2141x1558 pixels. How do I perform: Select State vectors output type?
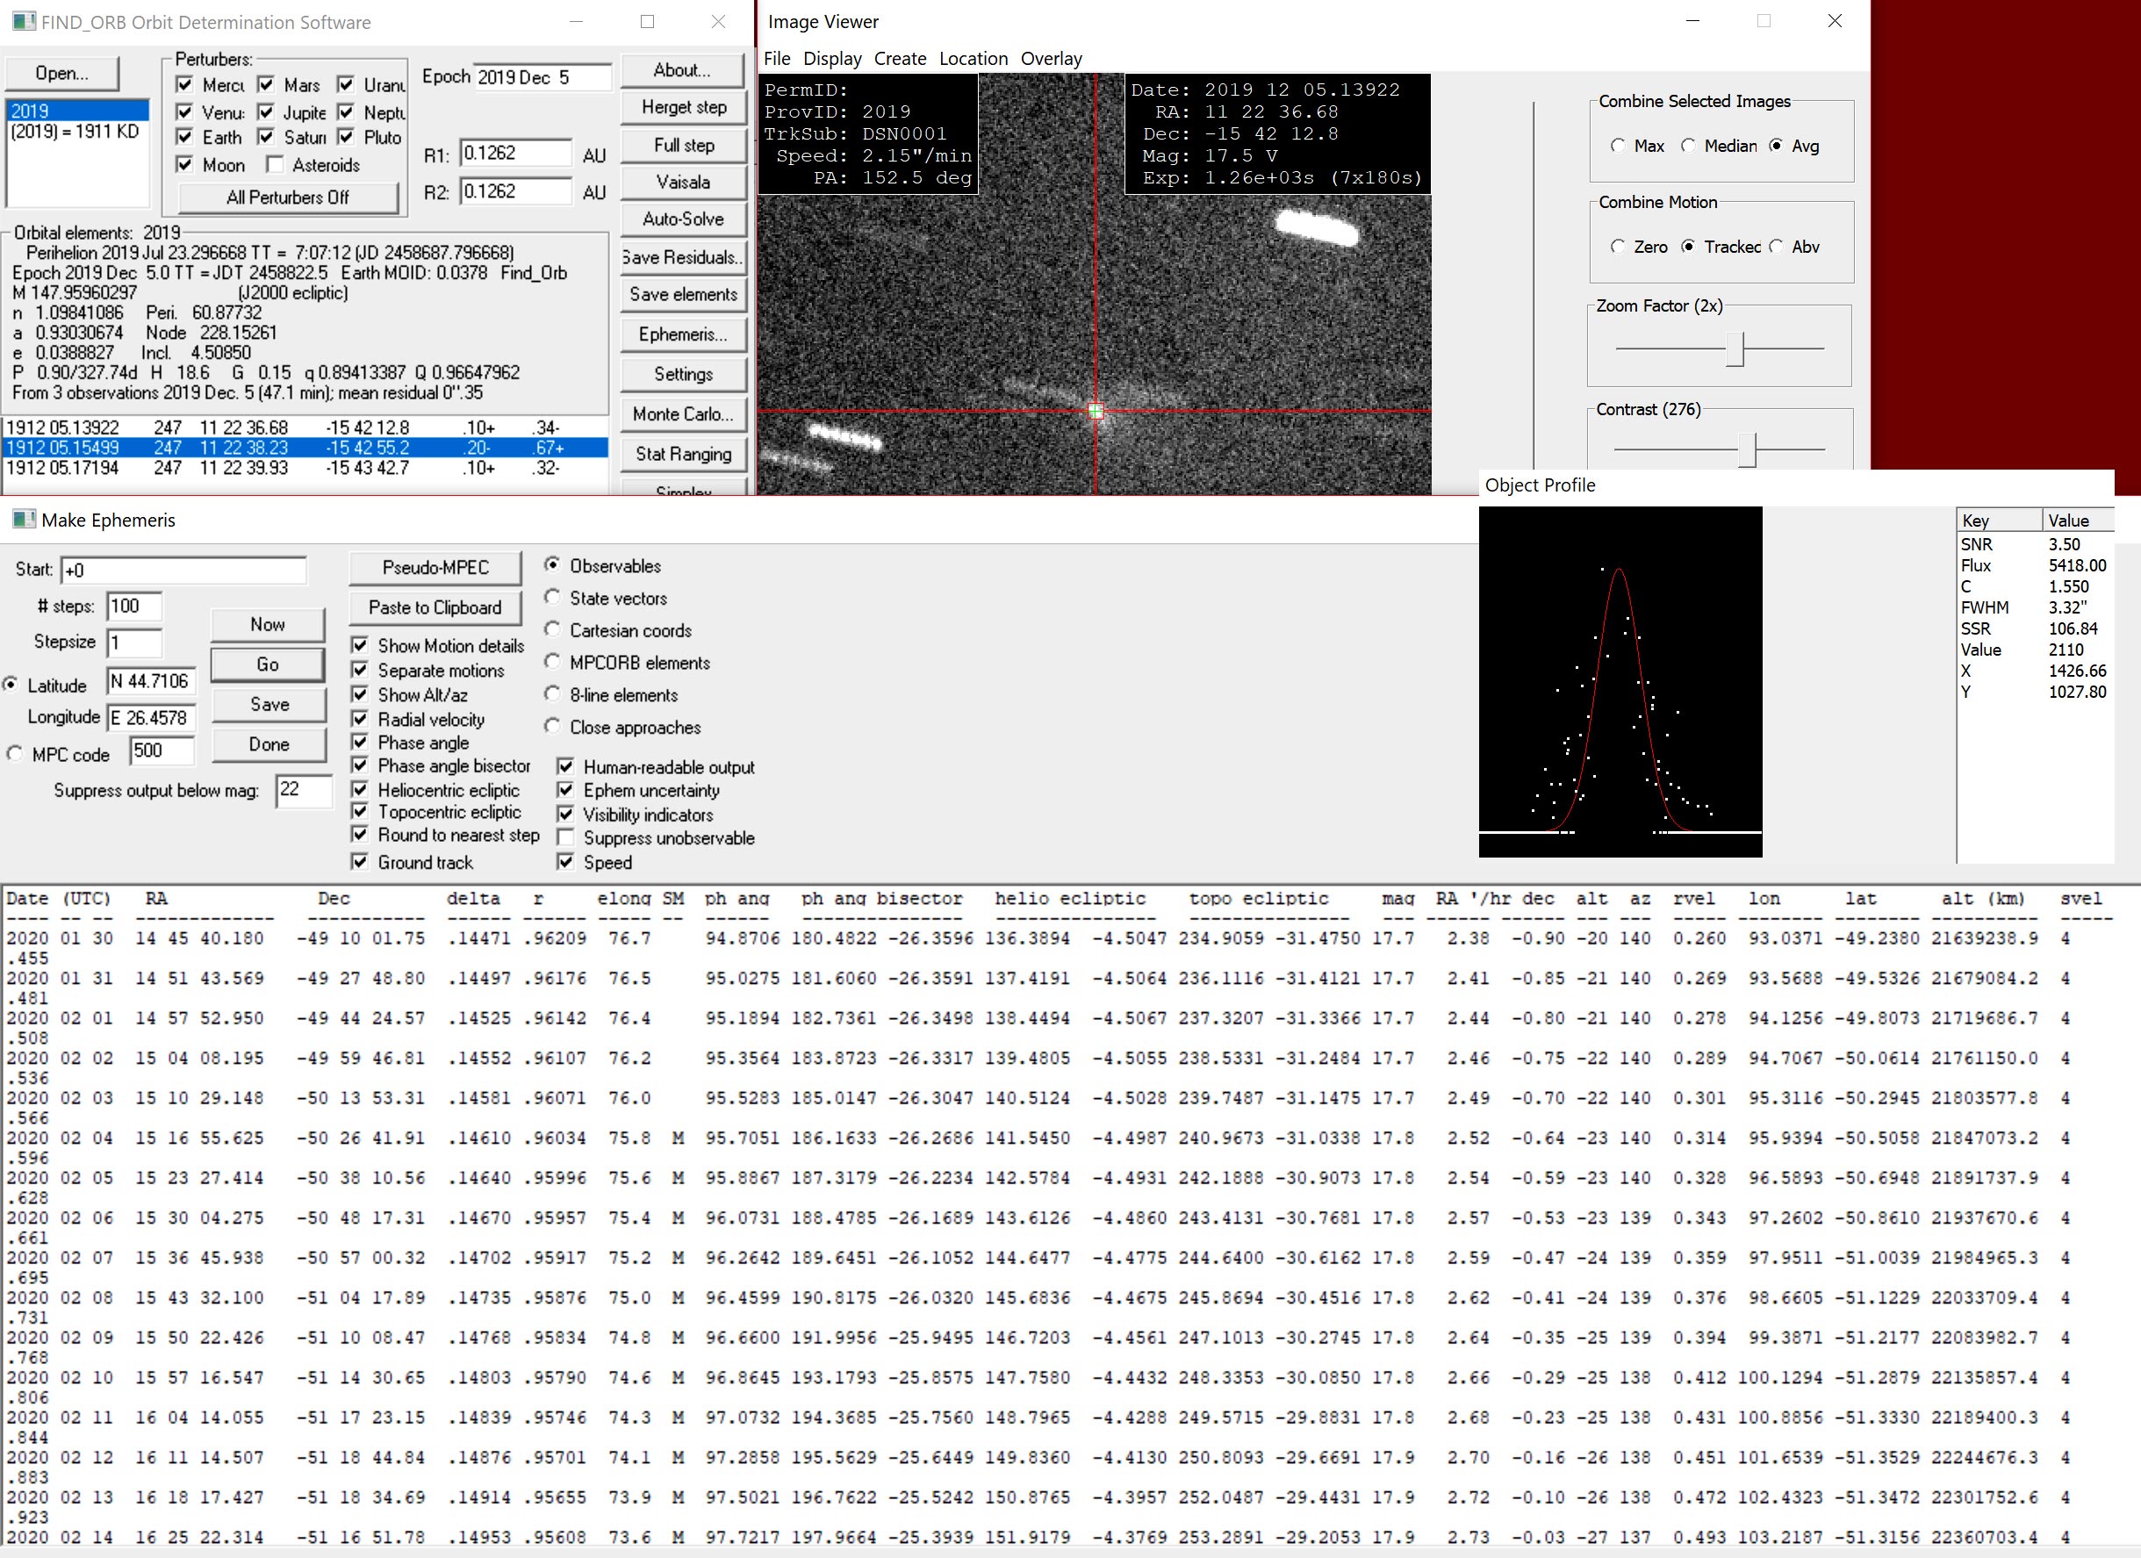point(552,598)
